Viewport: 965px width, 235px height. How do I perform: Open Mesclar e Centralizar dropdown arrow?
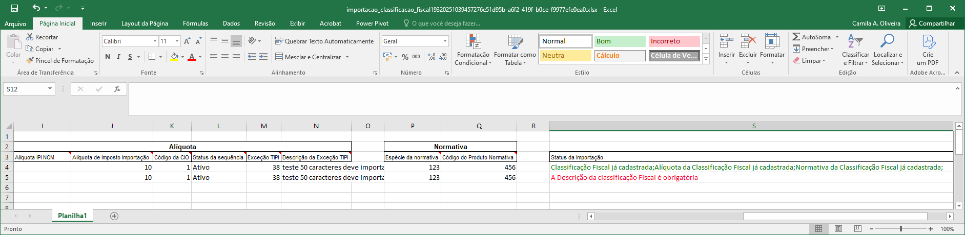(x=347, y=57)
